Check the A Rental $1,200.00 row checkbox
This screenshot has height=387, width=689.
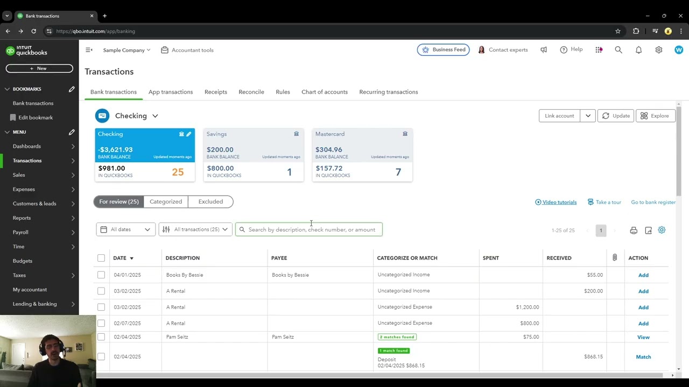(101, 307)
